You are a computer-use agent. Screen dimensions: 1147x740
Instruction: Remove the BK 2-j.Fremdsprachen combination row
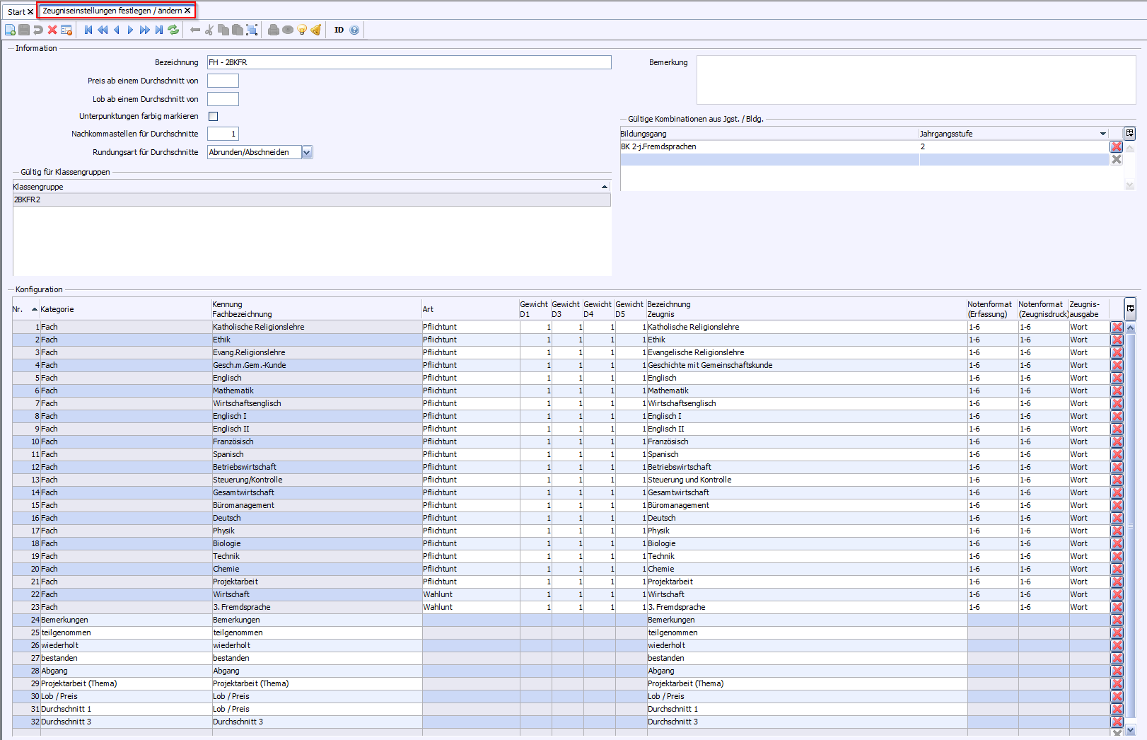1116,146
